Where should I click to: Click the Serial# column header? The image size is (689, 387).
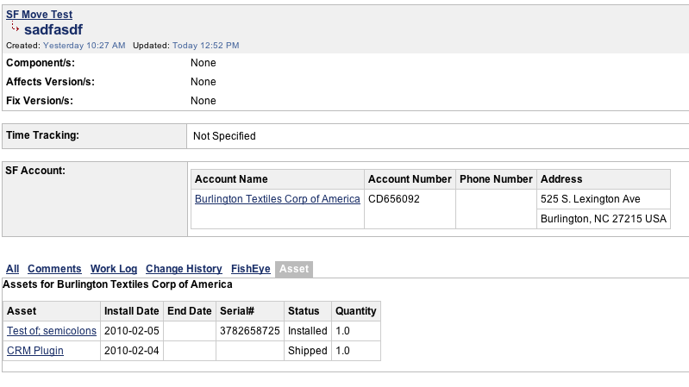[x=237, y=311]
